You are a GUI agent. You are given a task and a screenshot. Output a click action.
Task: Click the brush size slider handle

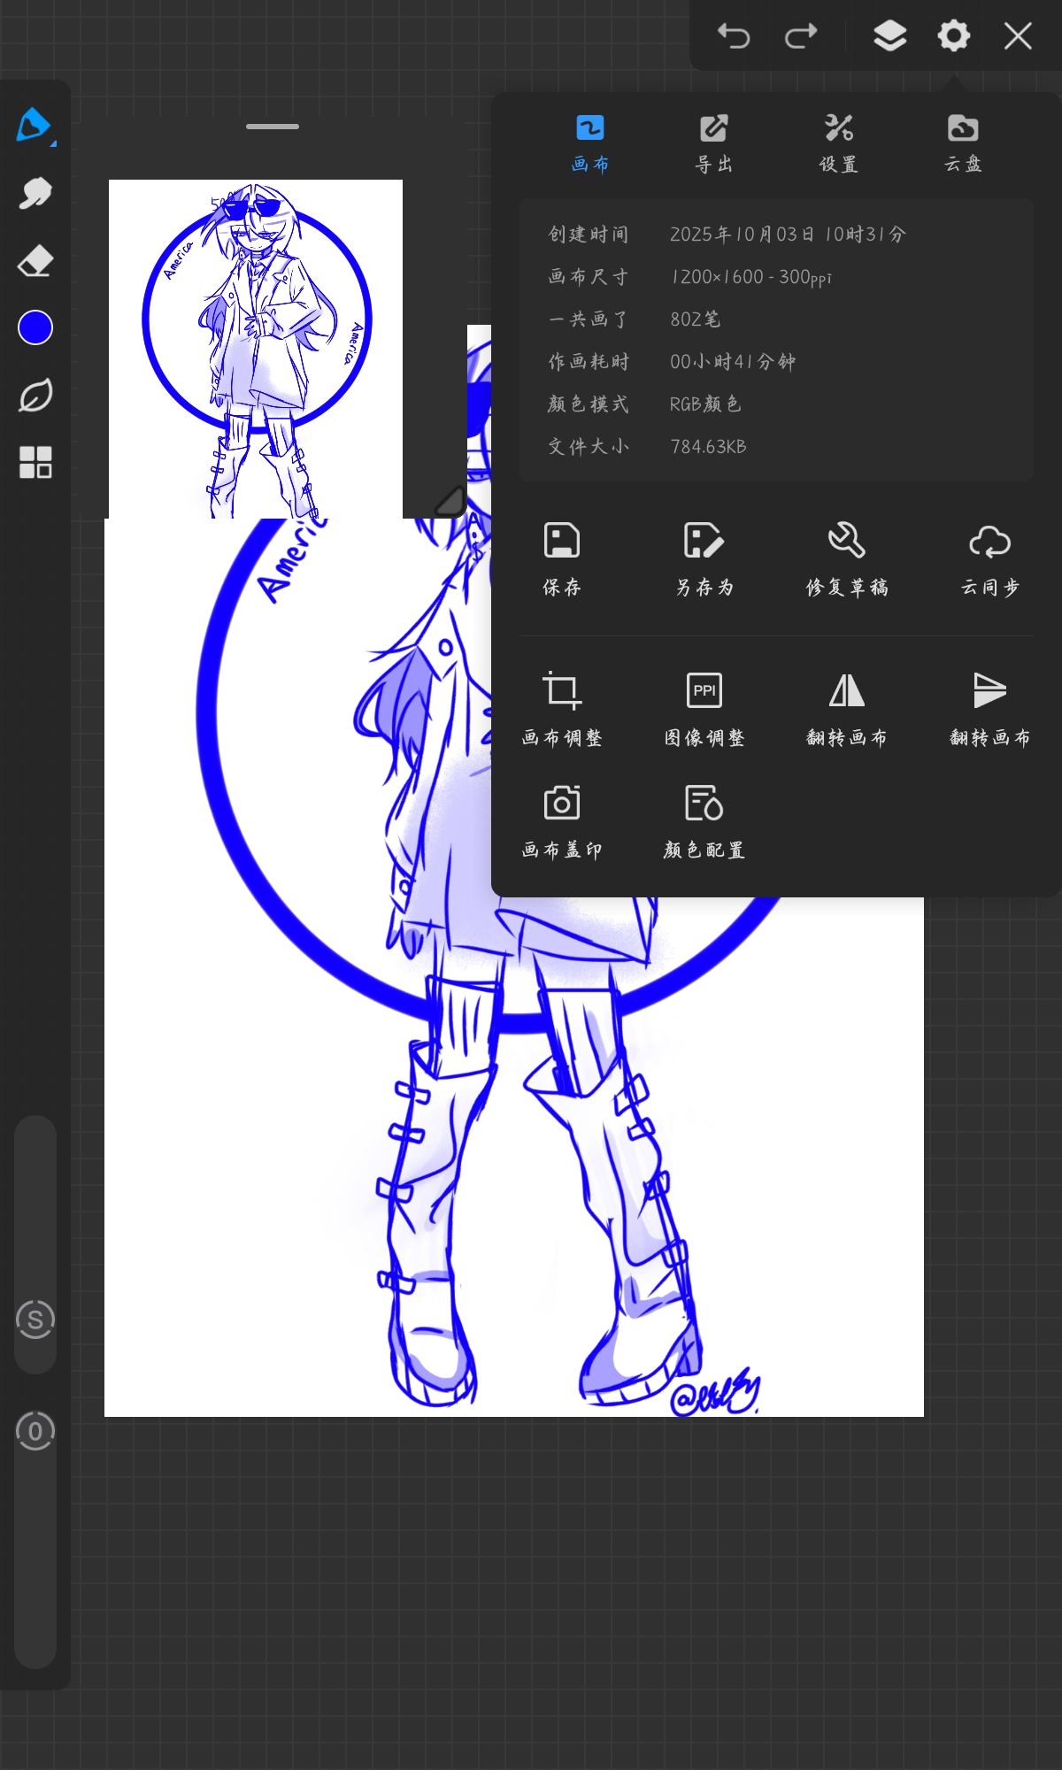pyautogui.click(x=35, y=1320)
